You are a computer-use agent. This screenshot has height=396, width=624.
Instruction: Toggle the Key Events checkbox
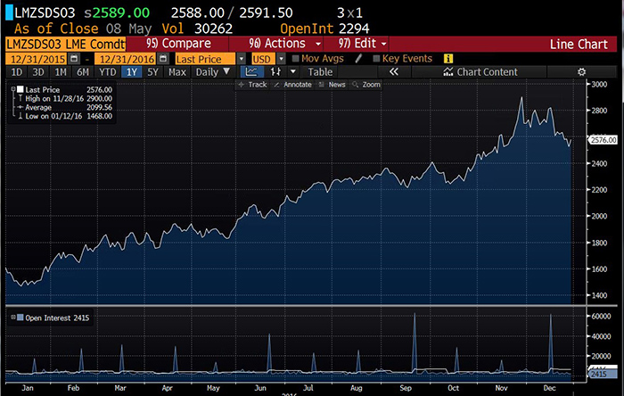point(375,58)
